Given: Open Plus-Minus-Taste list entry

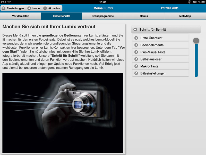Looking at the screenshot, I should 160,52.
